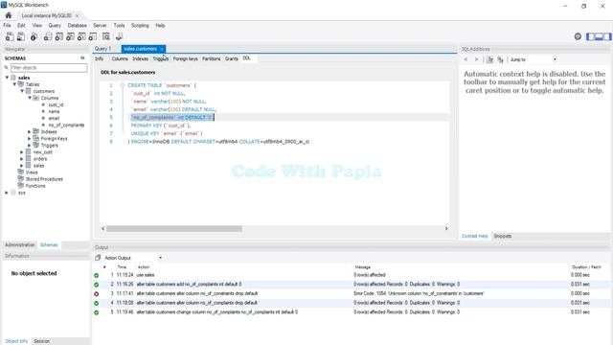The height and width of the screenshot is (345, 613).
Task: Create new function toolbar icon
Action: [93, 36]
